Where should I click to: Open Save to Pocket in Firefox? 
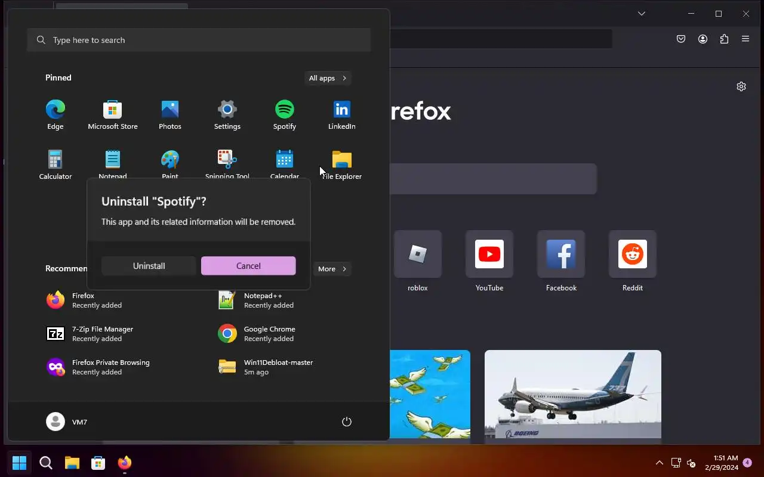coord(681,39)
